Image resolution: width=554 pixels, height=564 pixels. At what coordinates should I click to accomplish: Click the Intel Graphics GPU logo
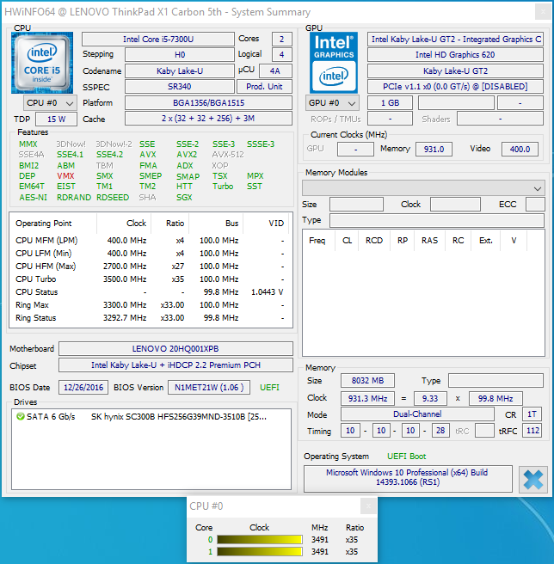(334, 63)
